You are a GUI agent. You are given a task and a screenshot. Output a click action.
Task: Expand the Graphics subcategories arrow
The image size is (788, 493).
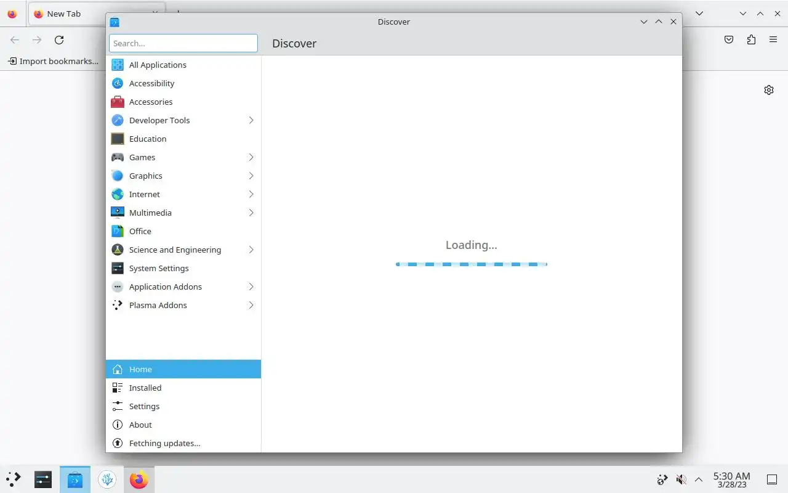pyautogui.click(x=251, y=176)
